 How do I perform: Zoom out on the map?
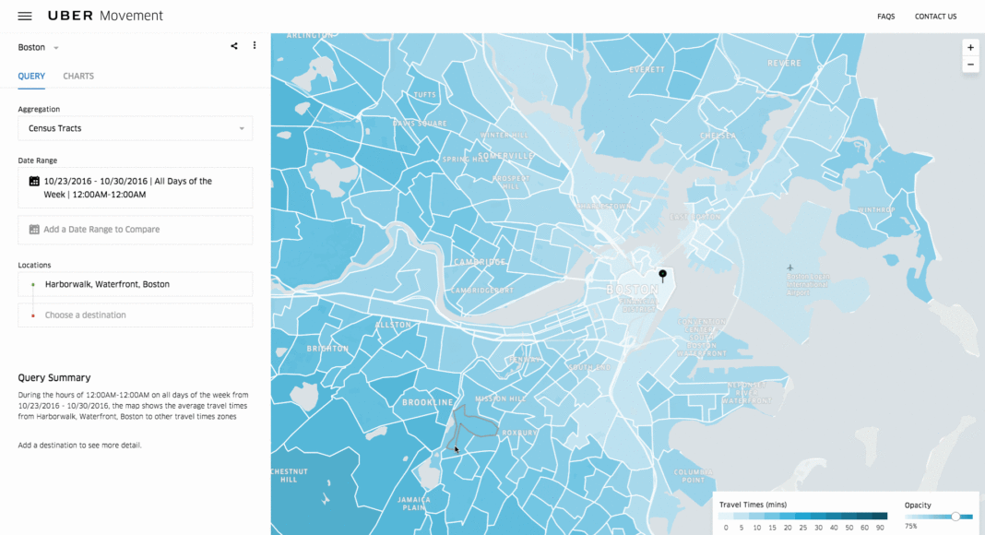970,65
